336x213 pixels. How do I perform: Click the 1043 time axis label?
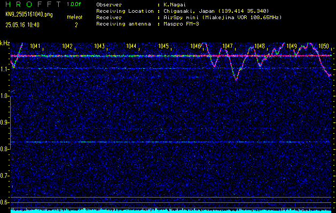click(x=99, y=46)
